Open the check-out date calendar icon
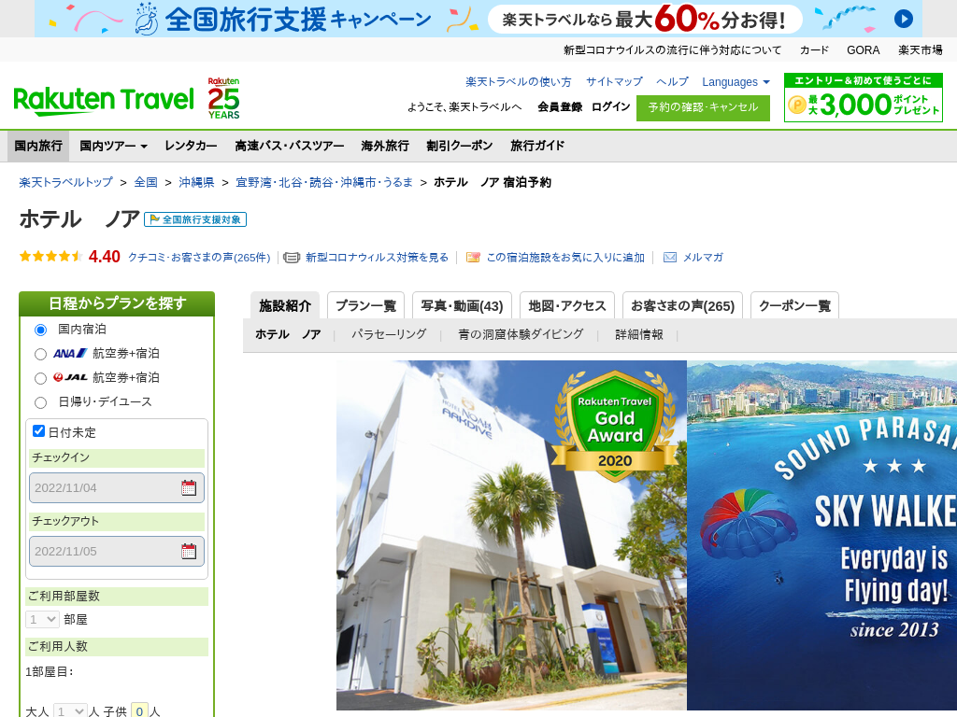Viewport: 957px width, 717px height. pos(189,551)
